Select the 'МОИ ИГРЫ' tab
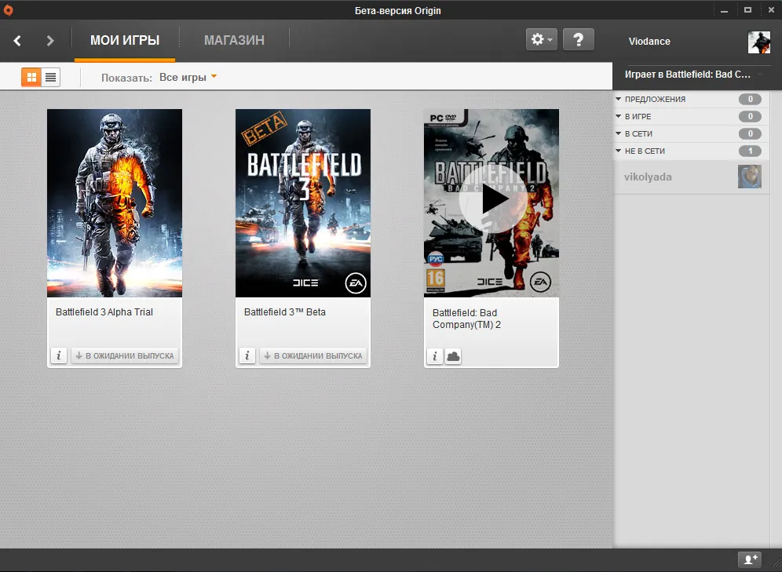 pyautogui.click(x=125, y=40)
